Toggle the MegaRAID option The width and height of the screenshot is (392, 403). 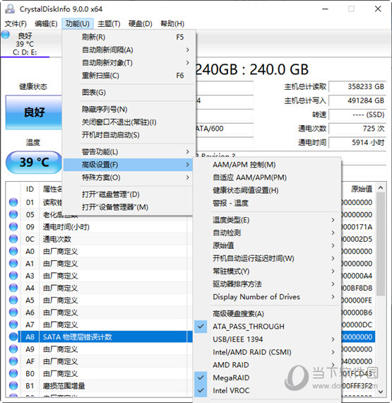coord(267,378)
